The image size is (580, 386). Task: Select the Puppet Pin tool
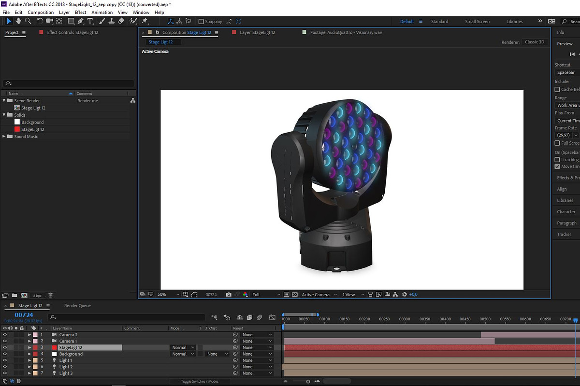pos(145,21)
